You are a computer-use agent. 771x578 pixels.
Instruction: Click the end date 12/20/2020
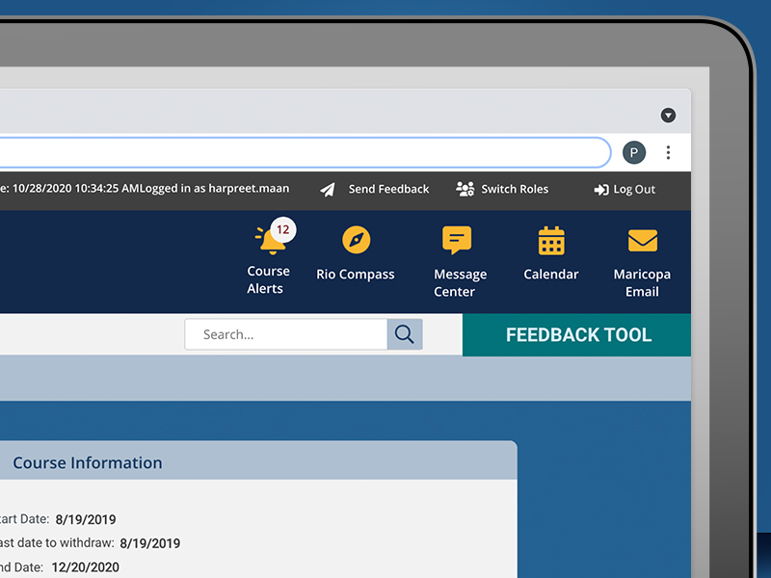[x=86, y=567]
